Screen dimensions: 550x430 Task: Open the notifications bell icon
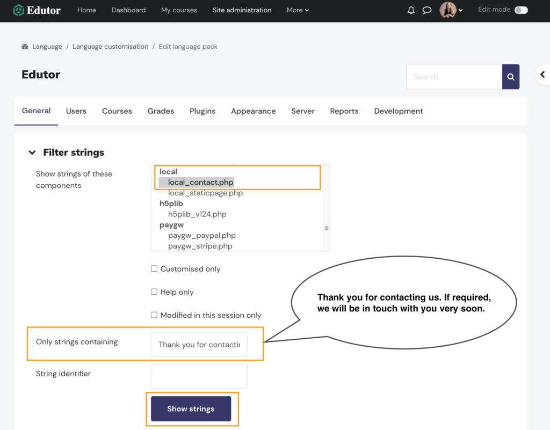pos(411,10)
